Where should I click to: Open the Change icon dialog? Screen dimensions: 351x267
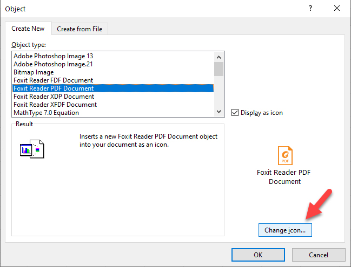pos(285,230)
